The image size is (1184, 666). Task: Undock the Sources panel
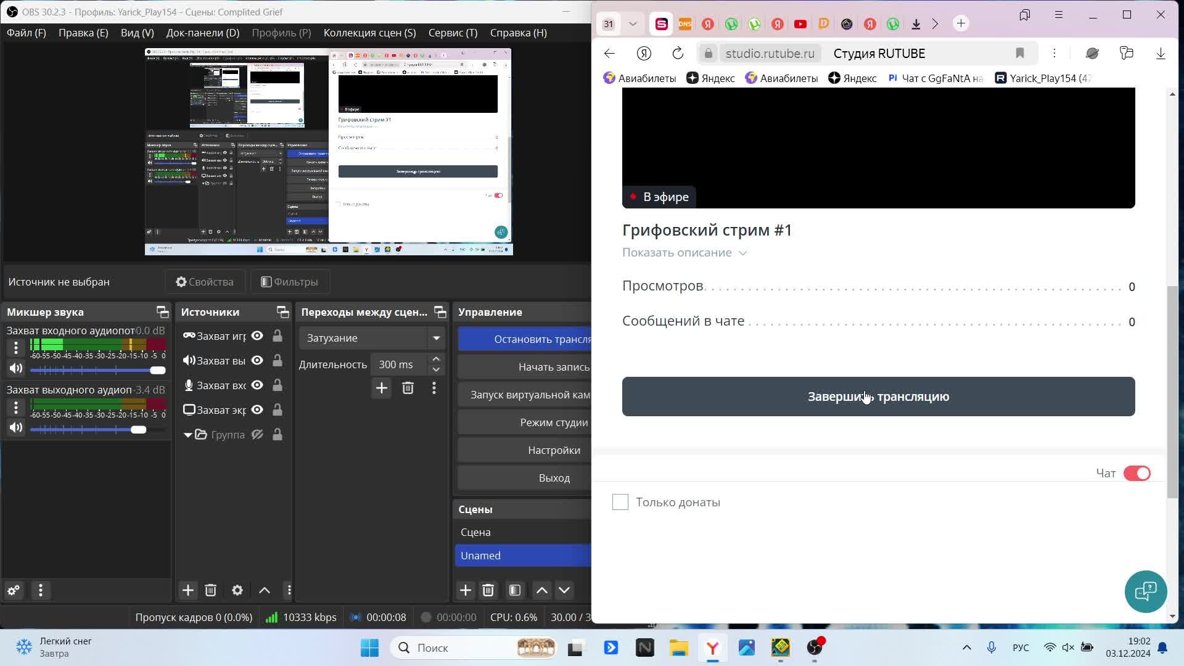pyautogui.click(x=282, y=312)
